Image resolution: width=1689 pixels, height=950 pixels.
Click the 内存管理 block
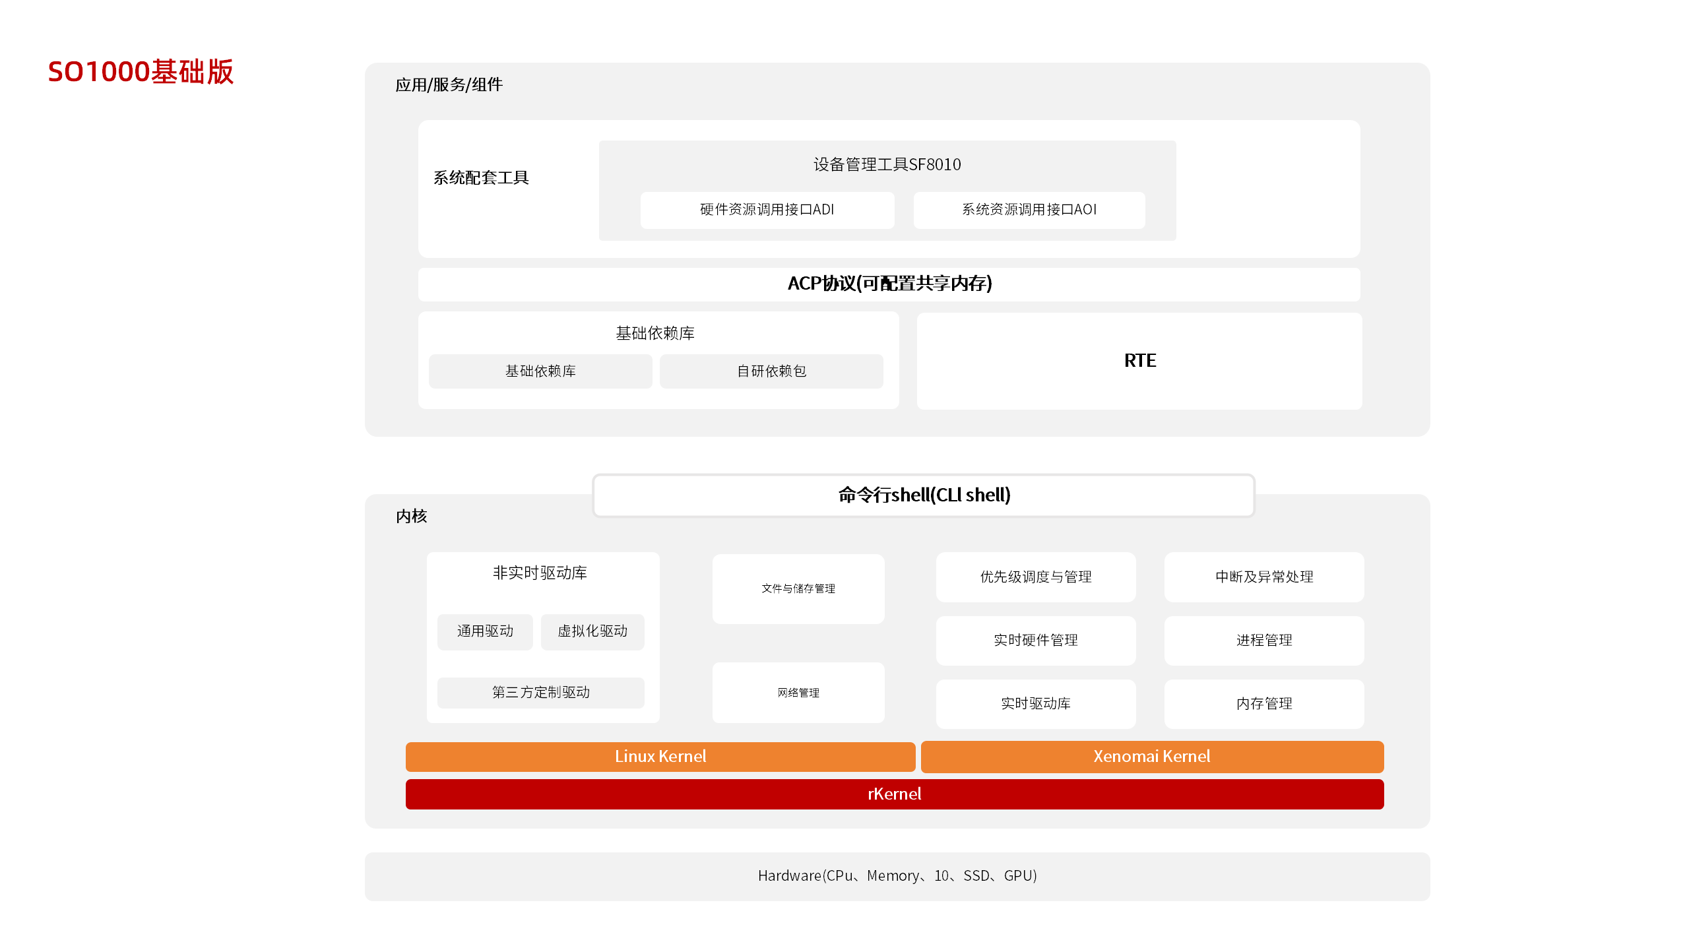[x=1263, y=704]
